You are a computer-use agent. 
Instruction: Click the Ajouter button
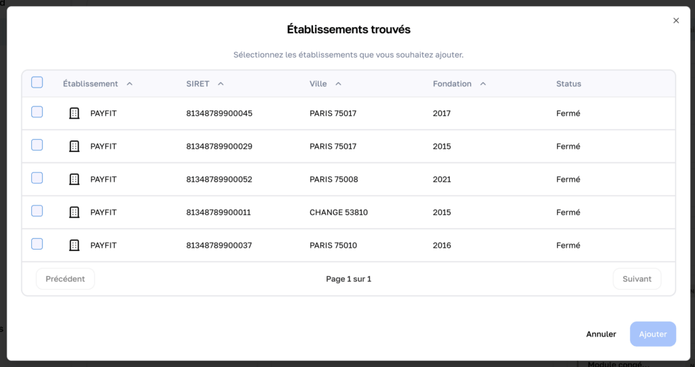pyautogui.click(x=652, y=334)
